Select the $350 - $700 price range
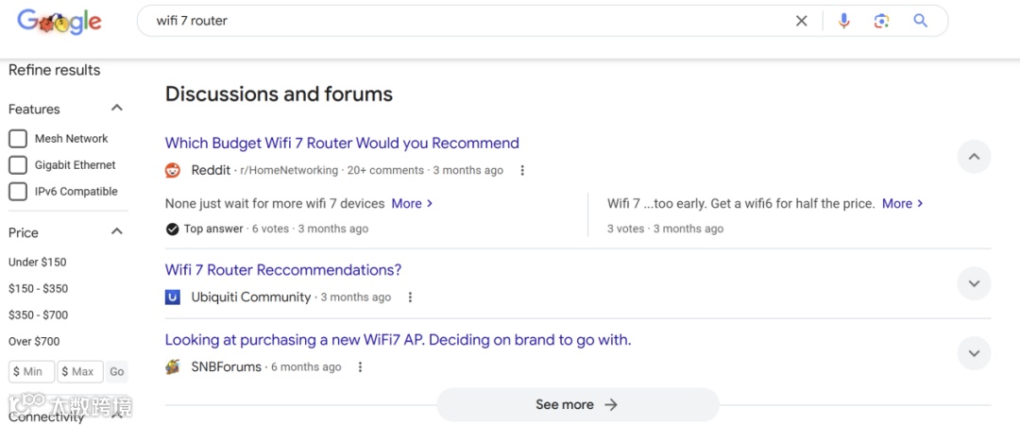Screen dimensions: 1020x425 [x=39, y=315]
